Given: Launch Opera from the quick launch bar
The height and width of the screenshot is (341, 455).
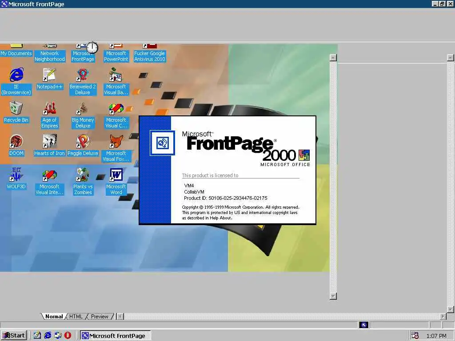Looking at the screenshot, I should click(x=68, y=335).
